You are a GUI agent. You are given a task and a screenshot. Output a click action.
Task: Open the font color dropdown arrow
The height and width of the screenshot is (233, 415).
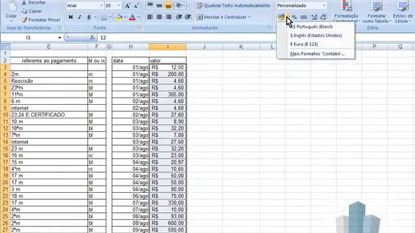click(138, 17)
